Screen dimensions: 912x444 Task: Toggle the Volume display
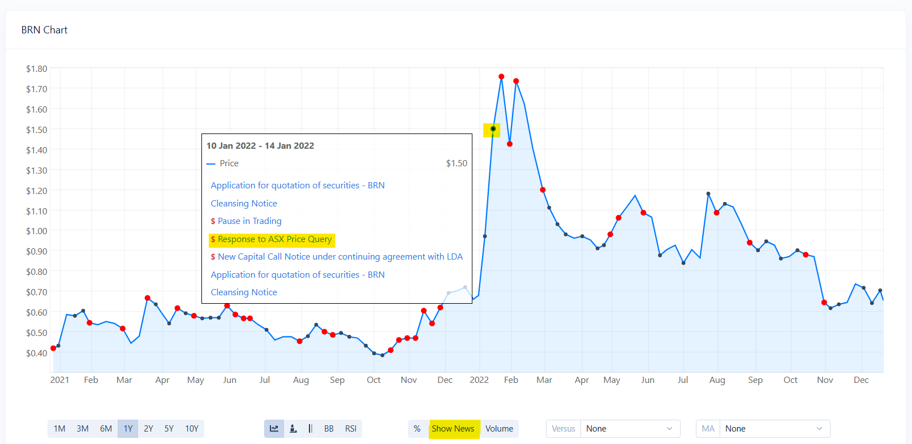[499, 429]
